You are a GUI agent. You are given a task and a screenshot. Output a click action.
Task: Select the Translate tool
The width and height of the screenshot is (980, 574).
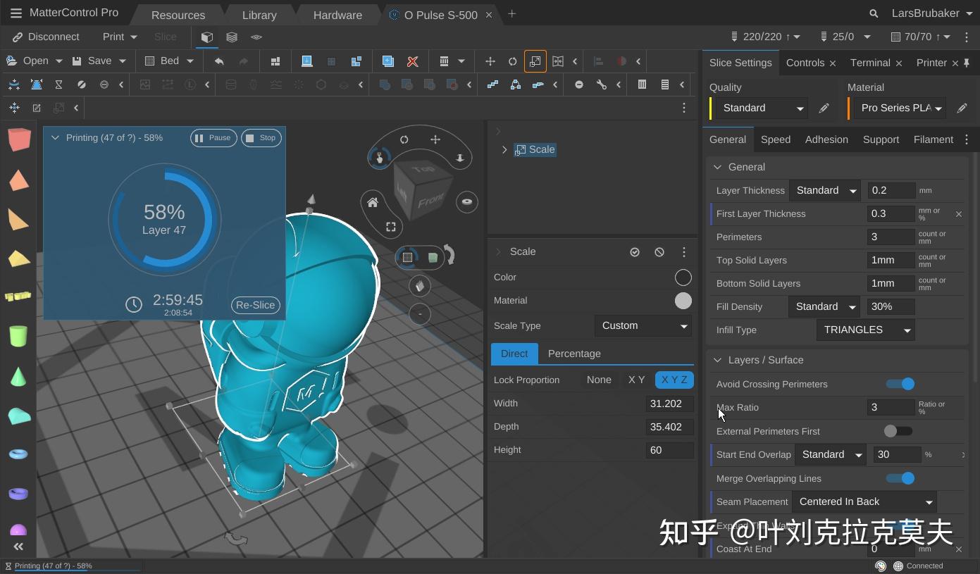(x=490, y=61)
